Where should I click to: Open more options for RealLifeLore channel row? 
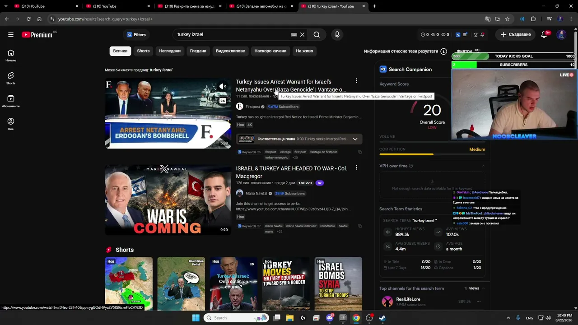pos(478,302)
